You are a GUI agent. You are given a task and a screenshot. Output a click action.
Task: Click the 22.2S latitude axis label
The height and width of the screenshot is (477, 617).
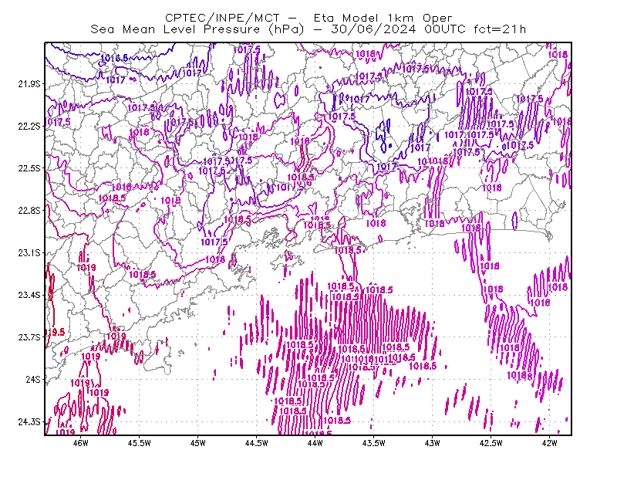(29, 126)
